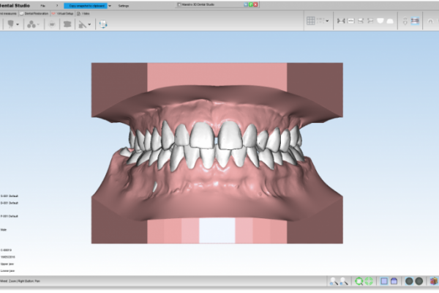The width and height of the screenshot is (439, 293).
Task: Click Copy snapshot to clipboard button
Action: [x=85, y=5]
